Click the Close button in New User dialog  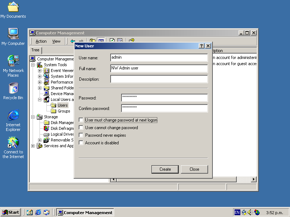pyautogui.click(x=194, y=169)
